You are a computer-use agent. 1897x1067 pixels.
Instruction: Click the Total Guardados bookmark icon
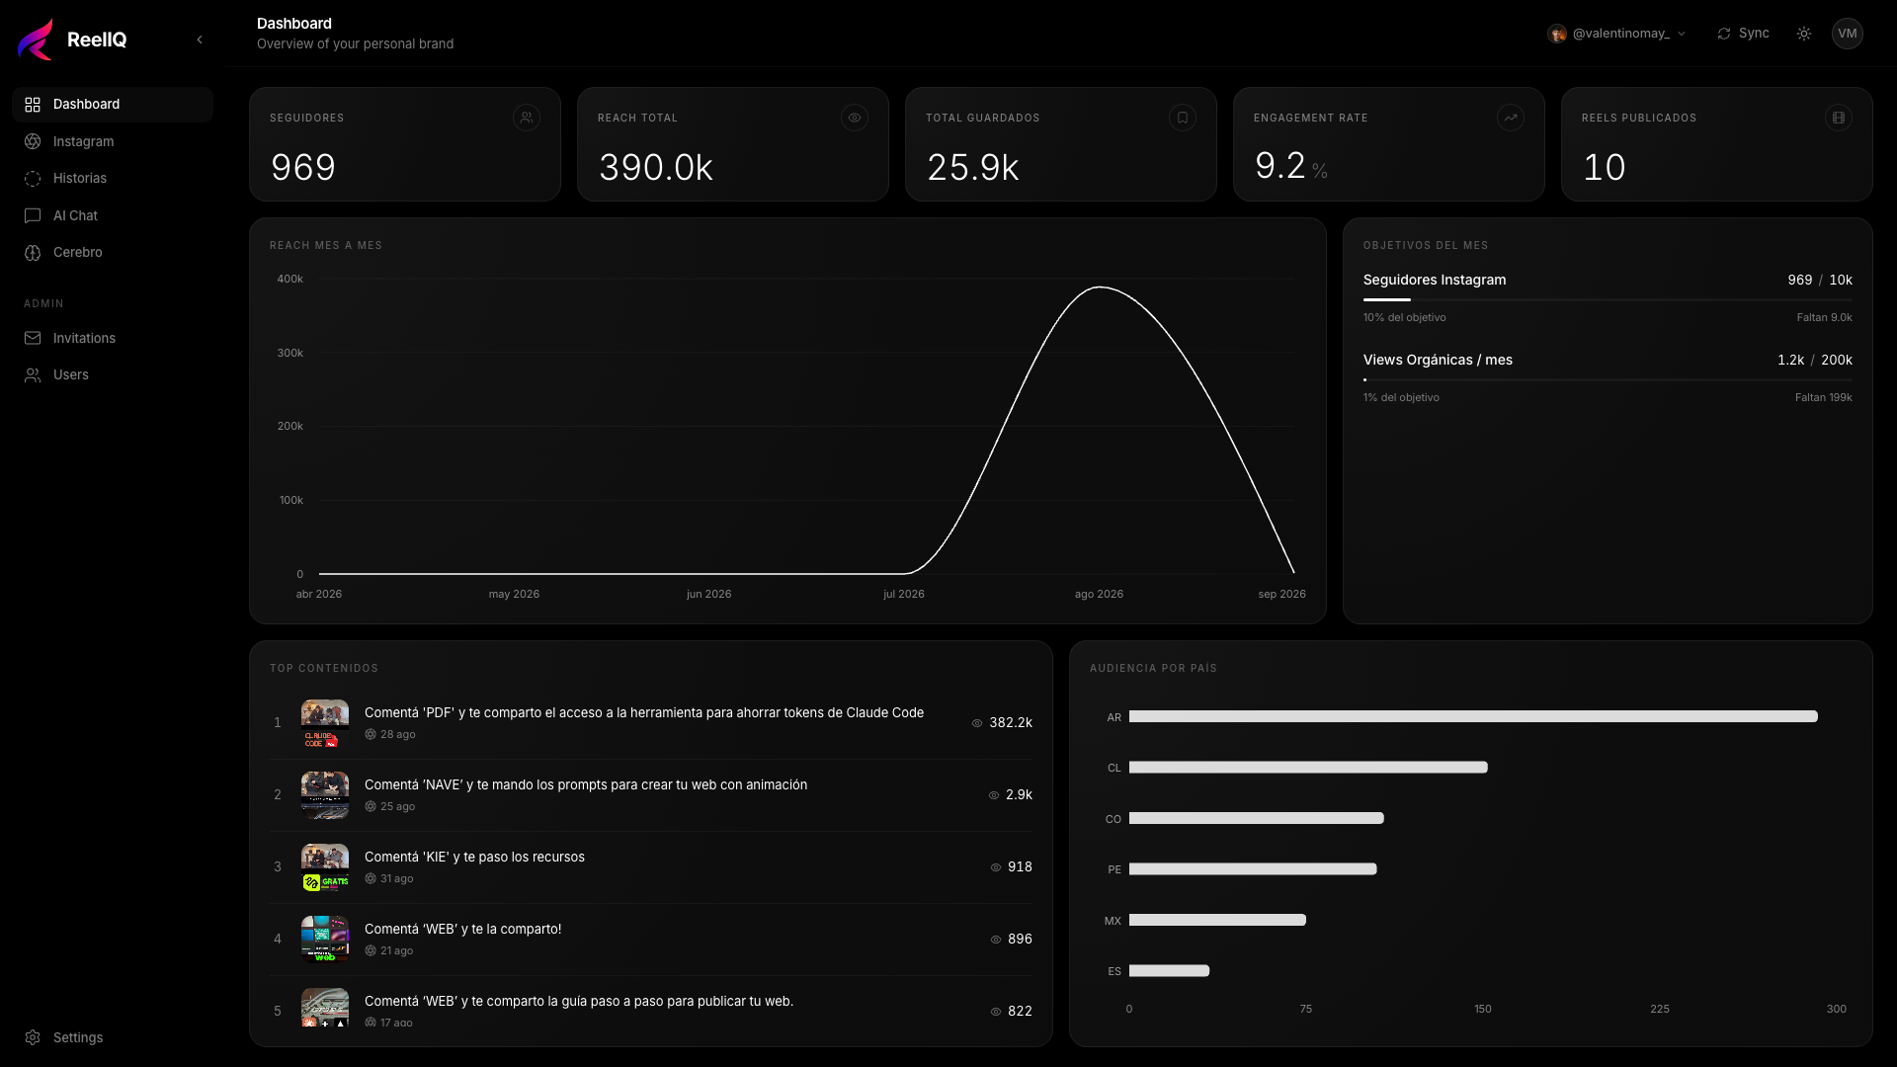[1183, 118]
